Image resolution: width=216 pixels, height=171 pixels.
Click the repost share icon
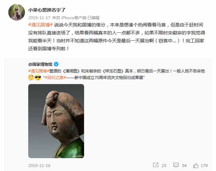click(156, 165)
